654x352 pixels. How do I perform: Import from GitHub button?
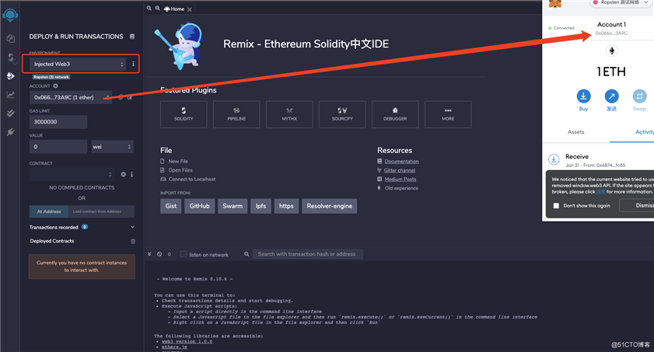pos(200,206)
